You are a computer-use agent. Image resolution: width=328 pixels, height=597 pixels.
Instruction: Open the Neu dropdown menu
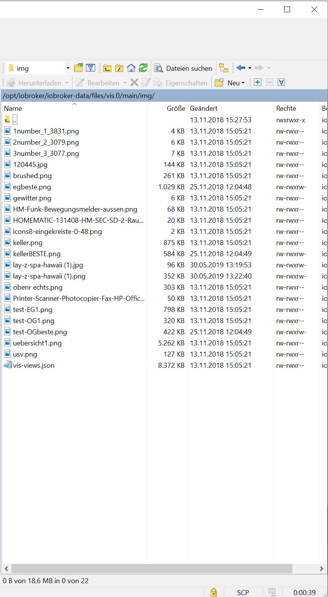point(243,83)
